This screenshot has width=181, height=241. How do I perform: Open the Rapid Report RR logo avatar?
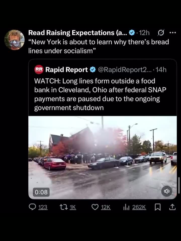39,70
